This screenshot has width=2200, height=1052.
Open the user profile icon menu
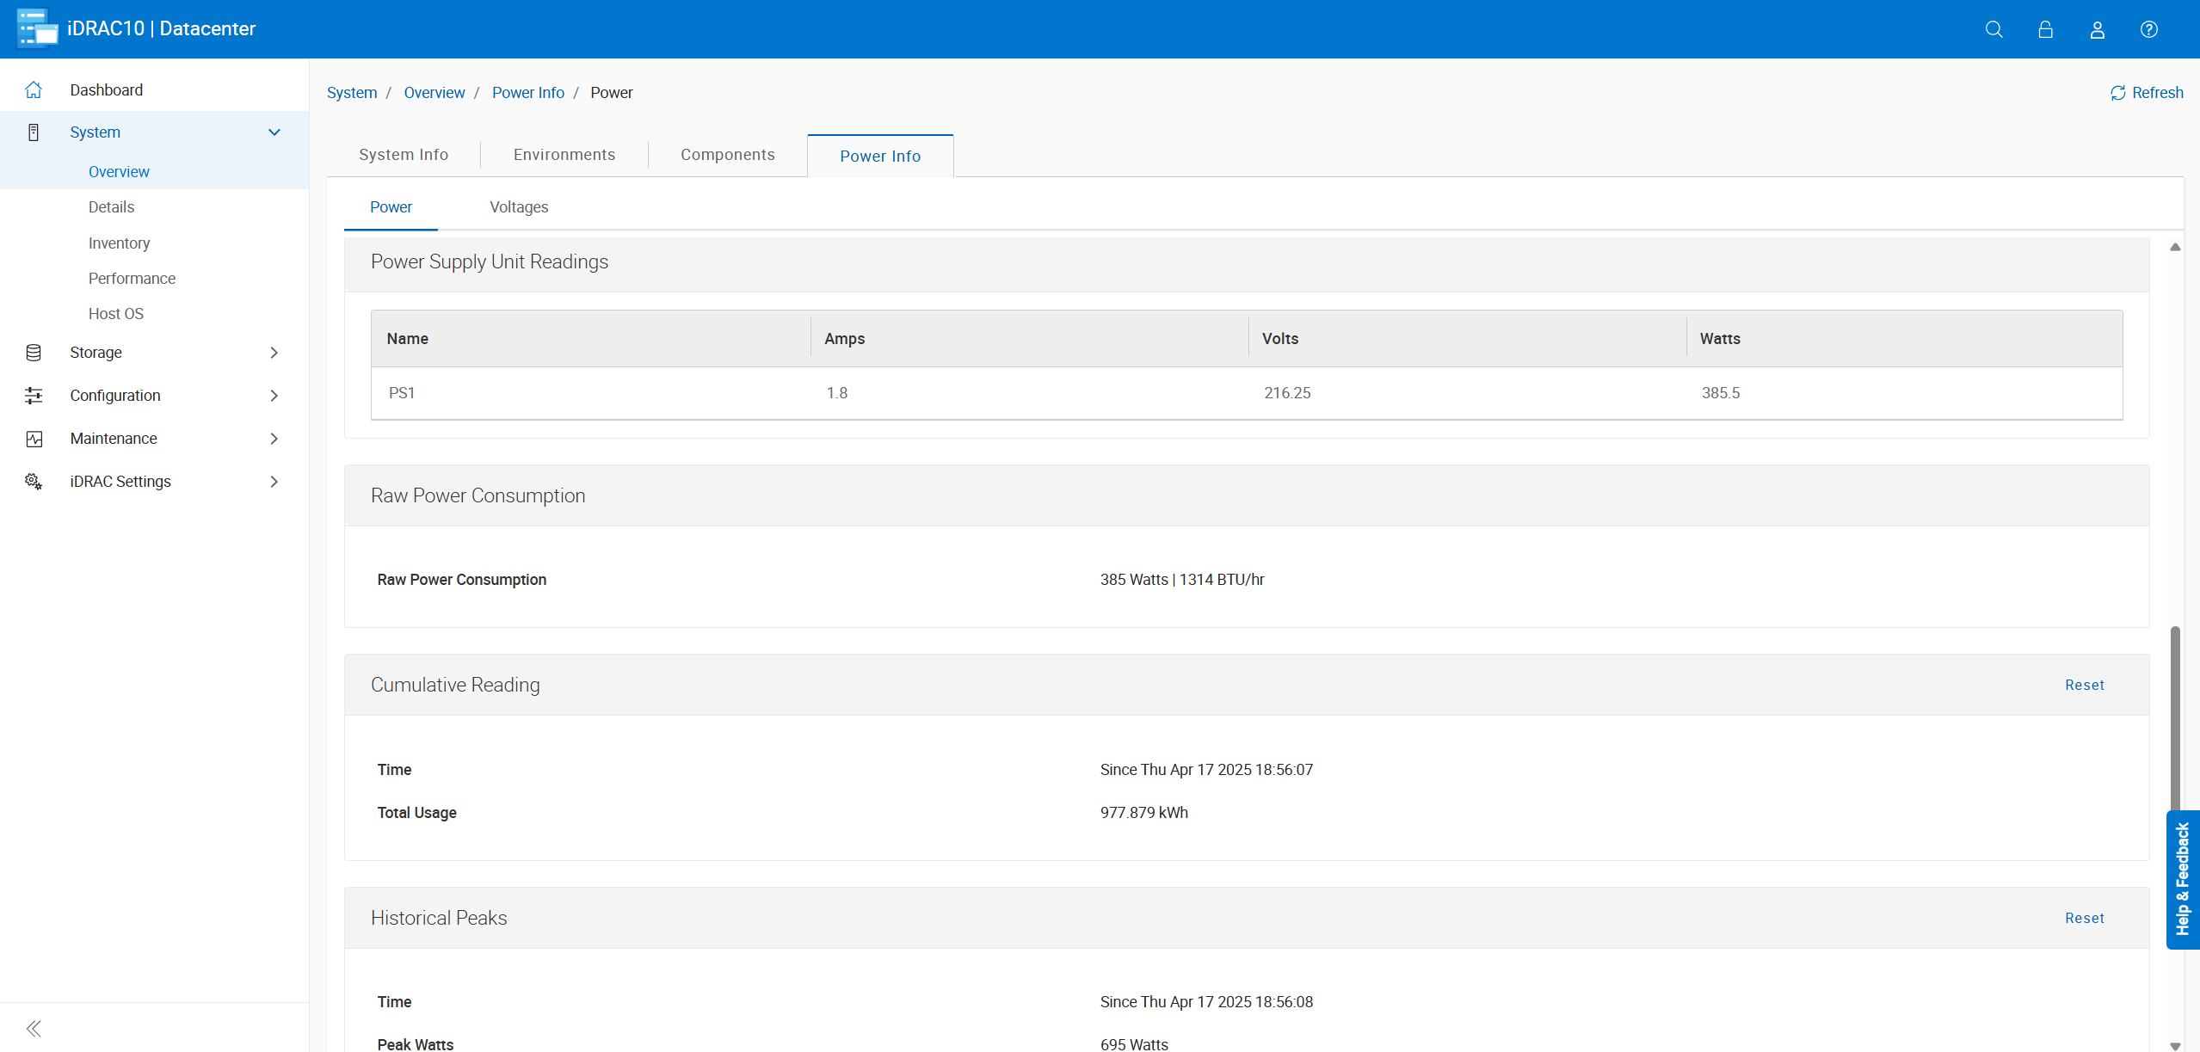click(x=2097, y=29)
